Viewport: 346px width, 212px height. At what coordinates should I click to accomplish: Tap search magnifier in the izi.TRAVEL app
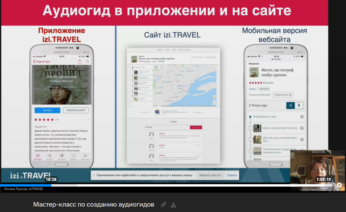tap(87, 61)
